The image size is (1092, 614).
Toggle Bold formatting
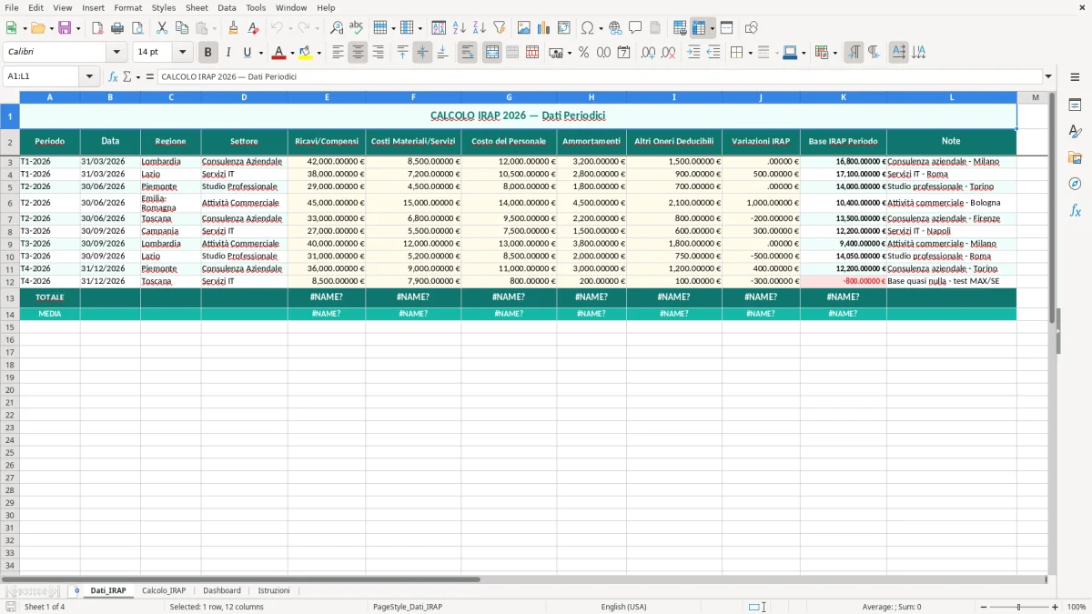click(x=208, y=53)
